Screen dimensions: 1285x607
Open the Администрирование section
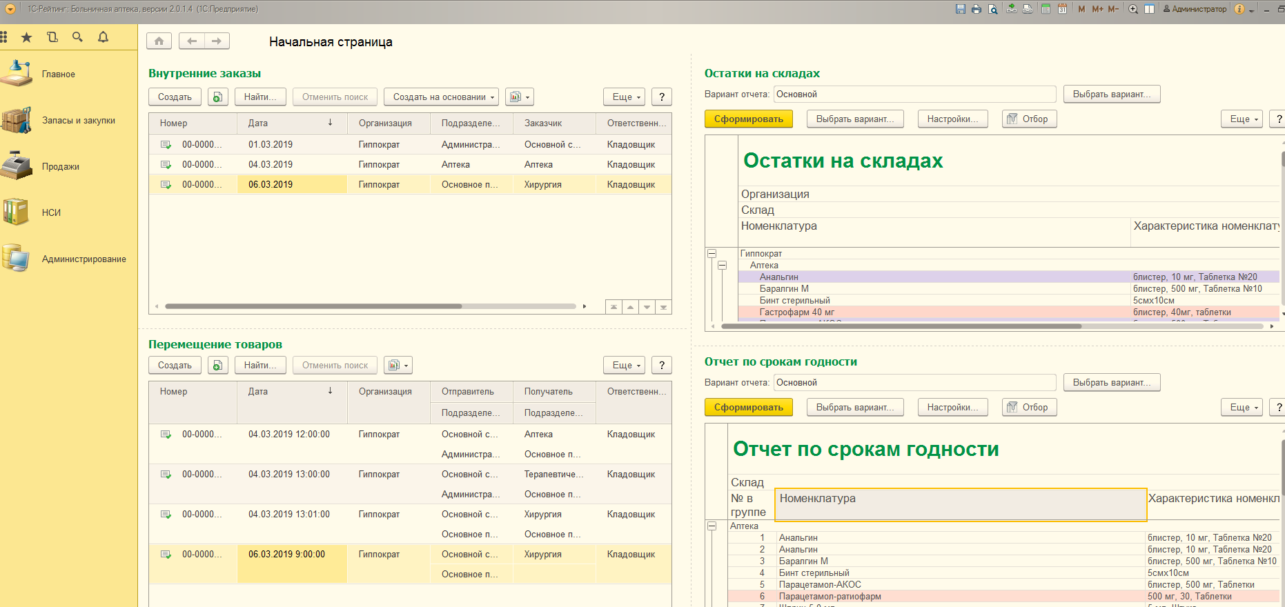click(84, 259)
